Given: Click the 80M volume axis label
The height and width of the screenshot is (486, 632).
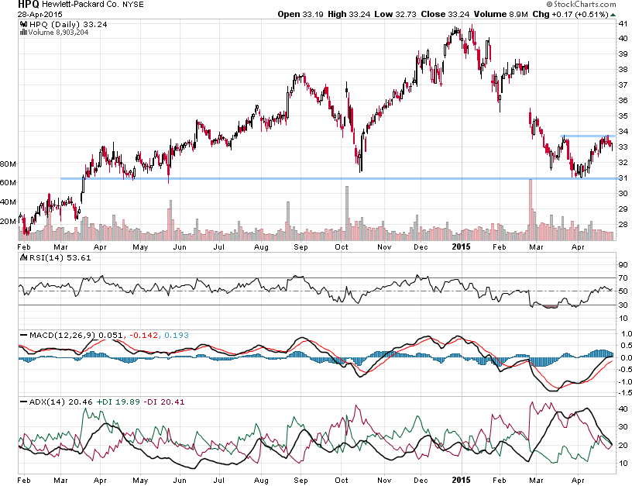Looking at the screenshot, I should point(8,164).
